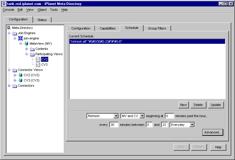Switch to the inner Configuration tab
Screen dimensions: 235x160
click(81, 28)
